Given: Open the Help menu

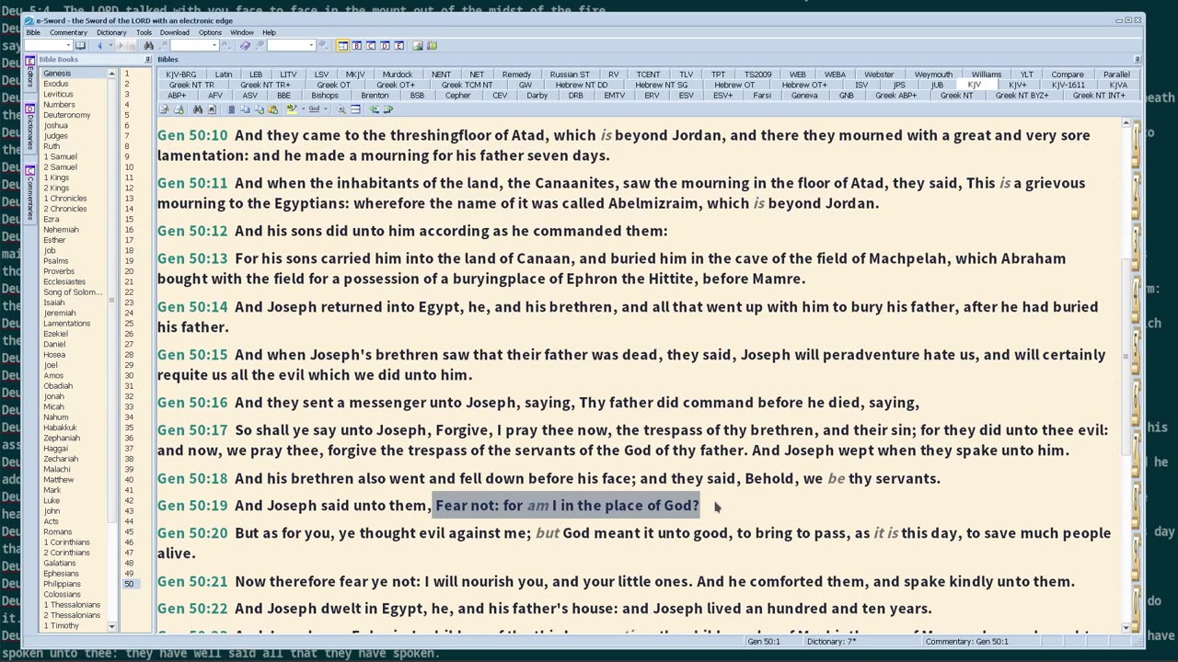Looking at the screenshot, I should [269, 32].
